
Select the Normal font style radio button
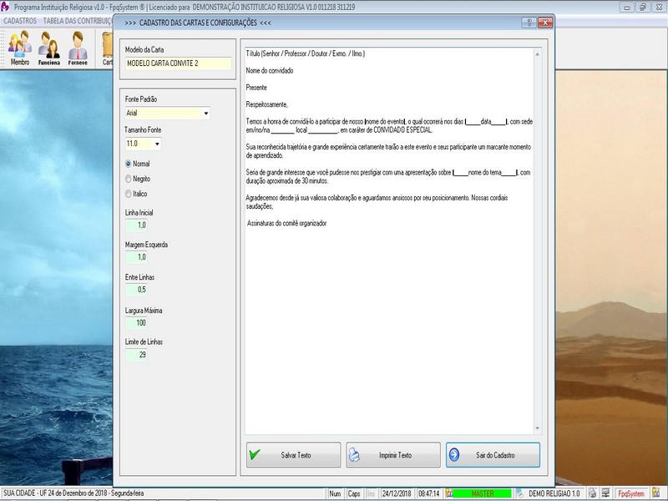[x=129, y=164]
